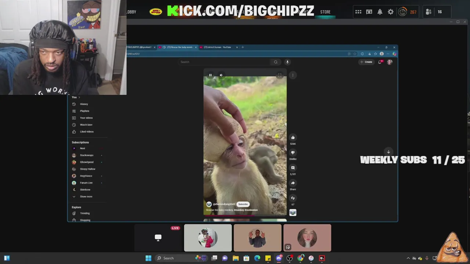470x264 pixels.
Task: Refresh the browser page
Action: pos(362,54)
